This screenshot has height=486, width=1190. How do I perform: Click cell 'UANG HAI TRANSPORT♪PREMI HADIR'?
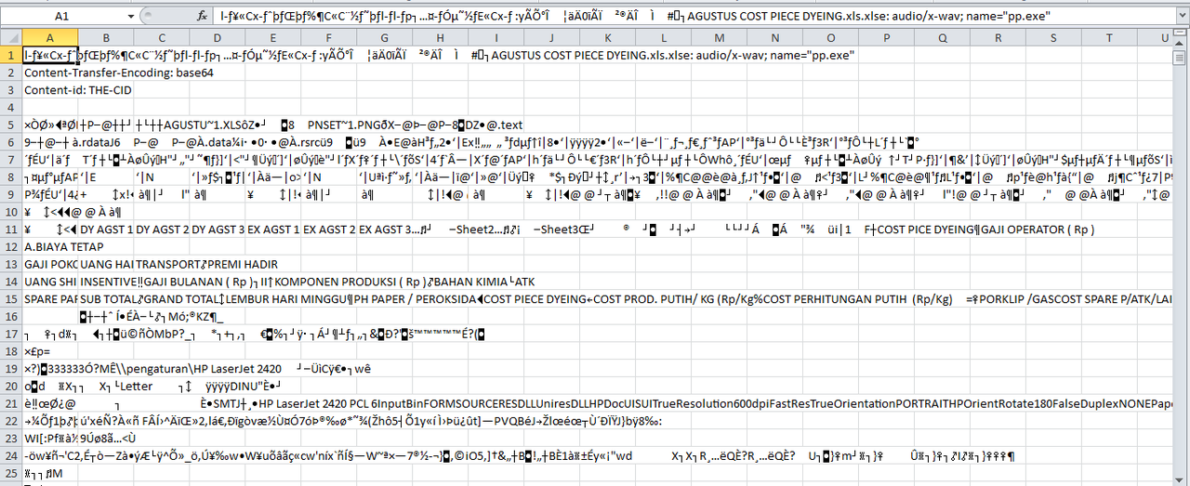[x=178, y=265]
